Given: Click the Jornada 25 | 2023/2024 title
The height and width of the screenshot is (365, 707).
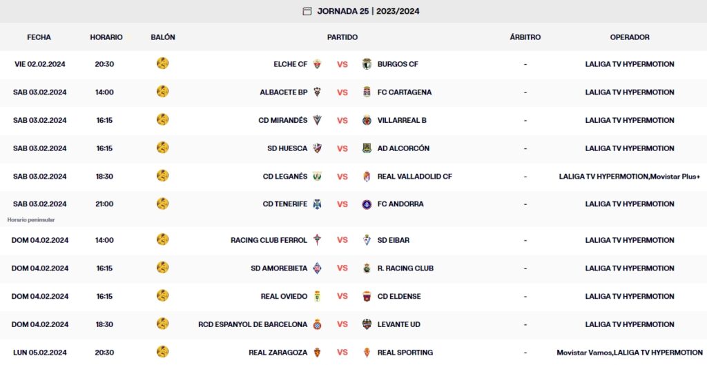Looking at the screenshot, I should [368, 11].
